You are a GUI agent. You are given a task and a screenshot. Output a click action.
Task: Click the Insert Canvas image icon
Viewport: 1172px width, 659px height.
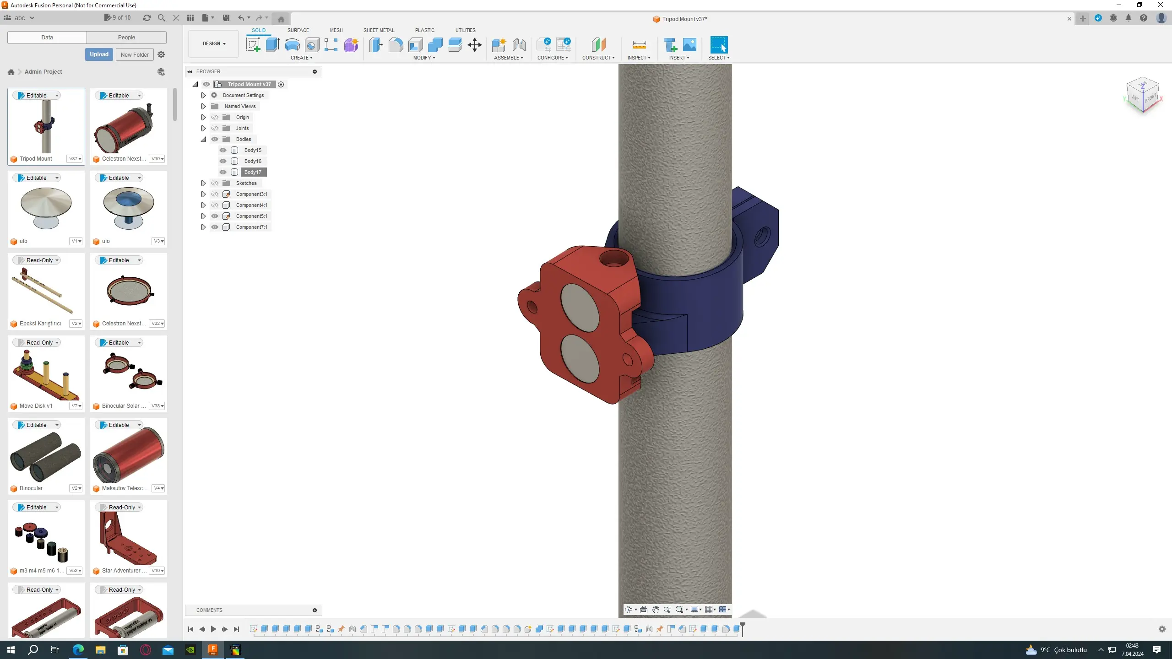click(x=689, y=45)
